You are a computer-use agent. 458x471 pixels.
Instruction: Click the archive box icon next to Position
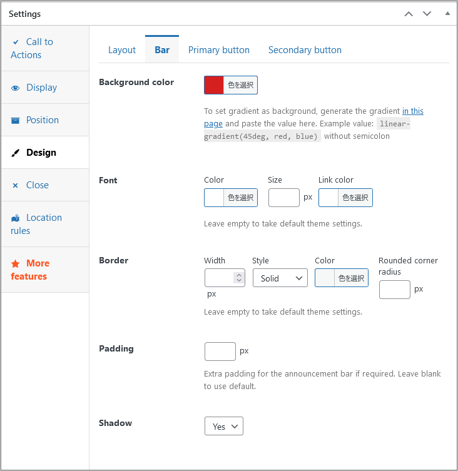(x=16, y=121)
